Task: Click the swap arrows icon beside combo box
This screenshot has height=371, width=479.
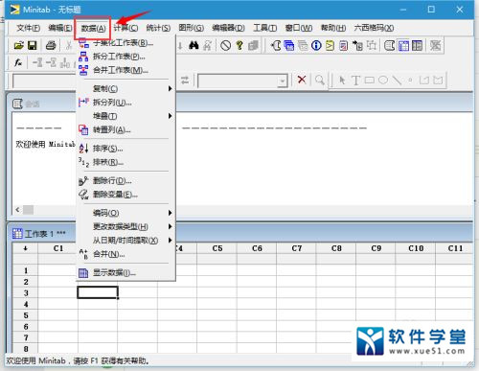Action: (185, 81)
